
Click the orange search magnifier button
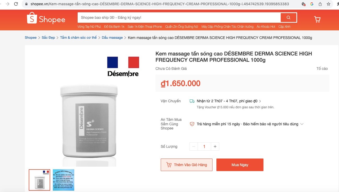pos(289,18)
